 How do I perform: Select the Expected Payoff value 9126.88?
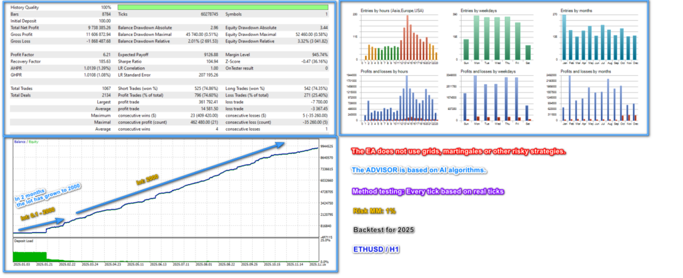[x=211, y=55]
